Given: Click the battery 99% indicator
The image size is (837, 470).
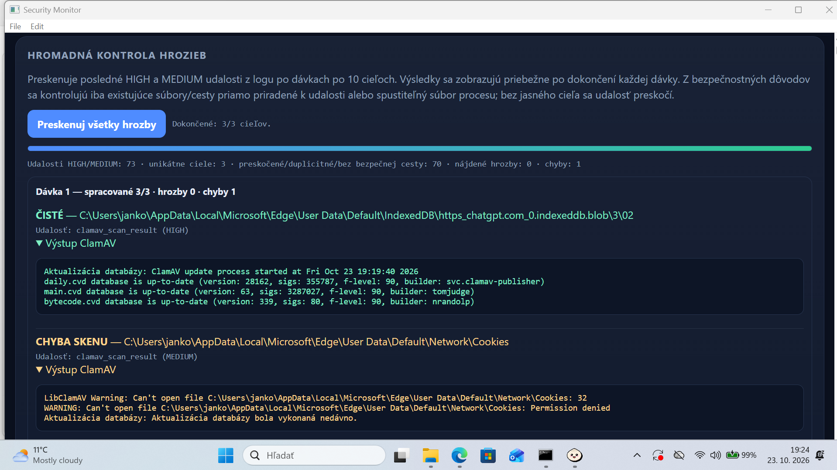Looking at the screenshot, I should click(741, 455).
